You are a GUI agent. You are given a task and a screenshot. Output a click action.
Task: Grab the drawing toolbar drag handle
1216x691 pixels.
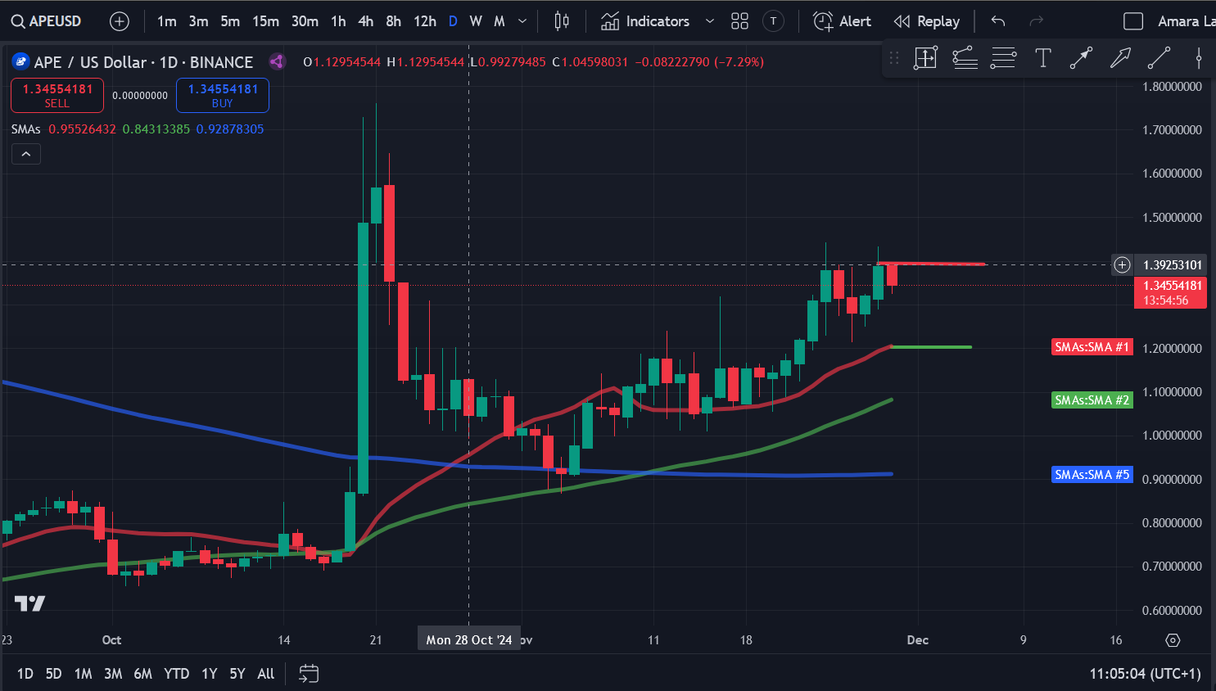click(x=894, y=57)
